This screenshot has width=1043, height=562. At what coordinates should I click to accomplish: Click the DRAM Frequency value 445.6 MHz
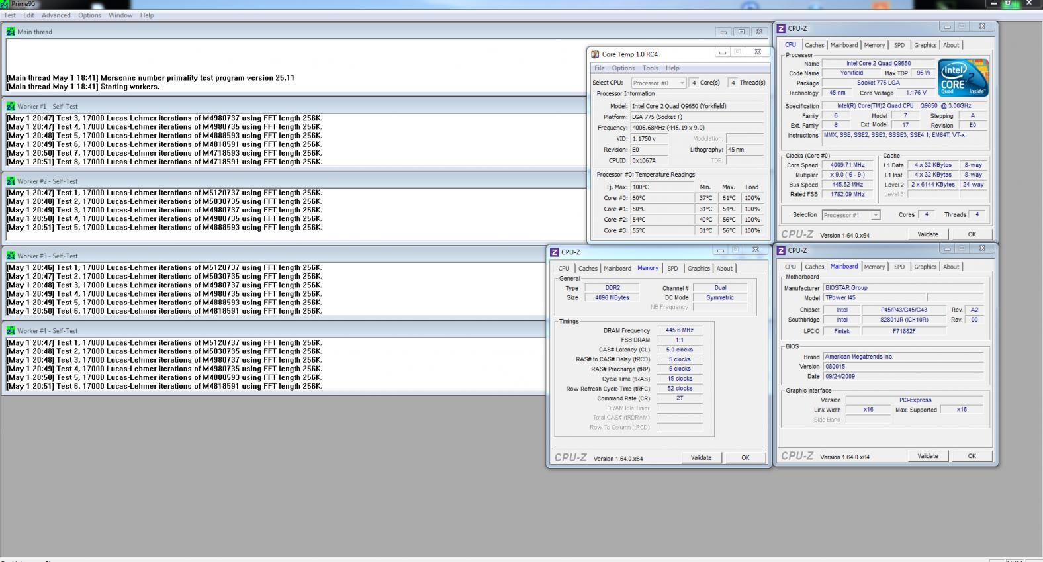[679, 330]
